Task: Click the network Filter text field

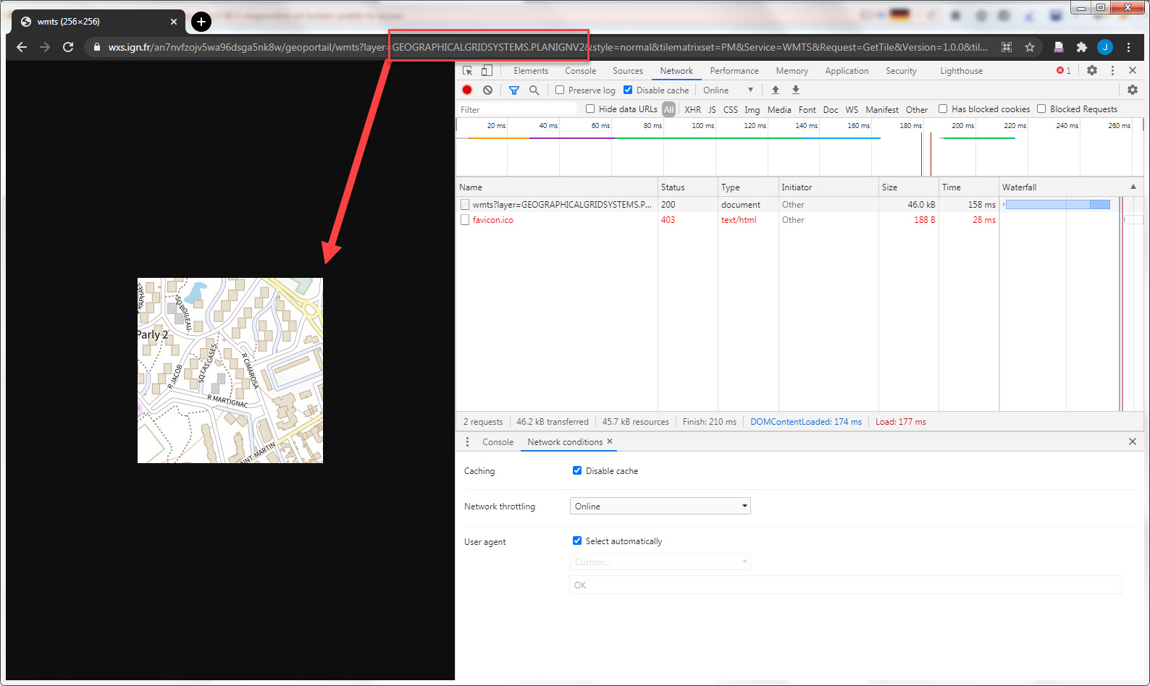Action: [517, 109]
